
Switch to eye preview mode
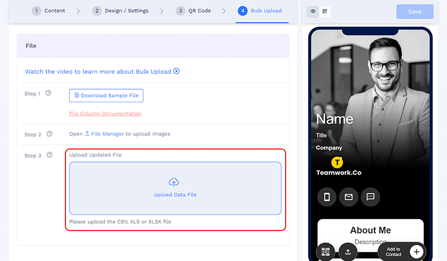pos(313,11)
